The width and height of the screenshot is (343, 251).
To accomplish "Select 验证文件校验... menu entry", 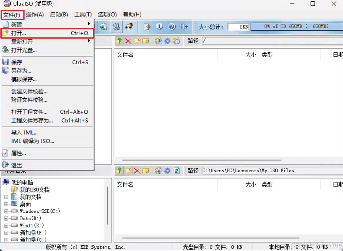I will point(47,100).
